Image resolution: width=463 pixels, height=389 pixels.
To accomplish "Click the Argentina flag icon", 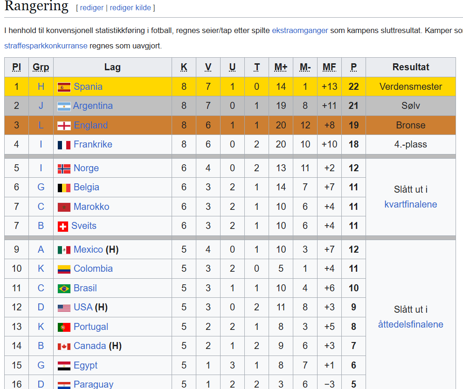I will click(64, 107).
